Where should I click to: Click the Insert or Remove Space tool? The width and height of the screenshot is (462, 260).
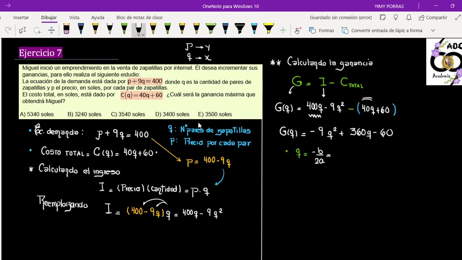click(51, 30)
